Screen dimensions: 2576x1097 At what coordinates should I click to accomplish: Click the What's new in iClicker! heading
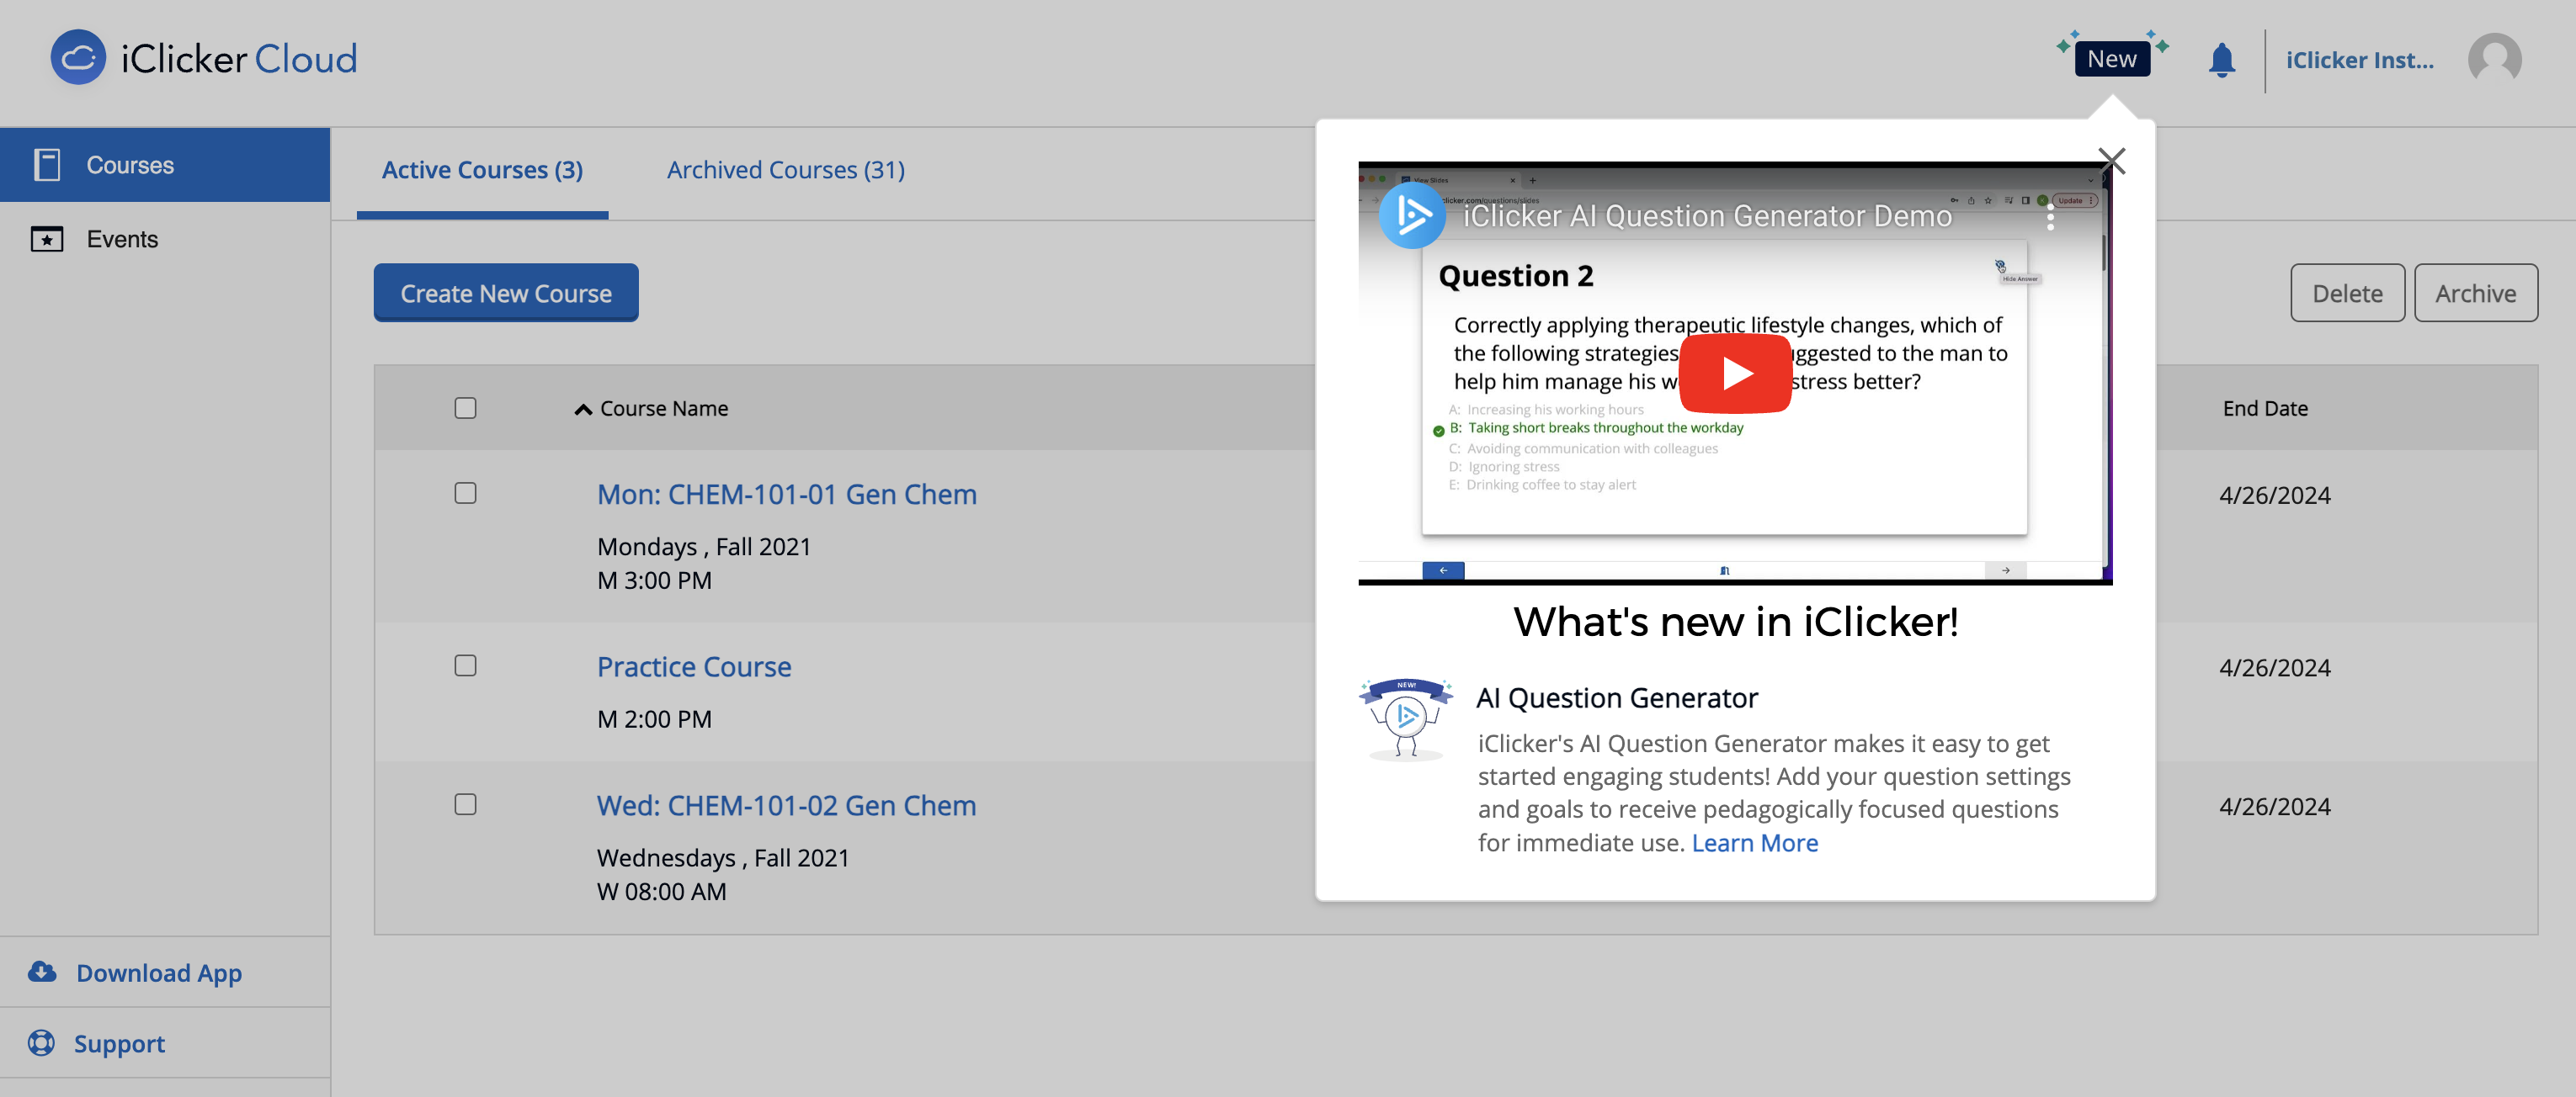coord(1735,622)
